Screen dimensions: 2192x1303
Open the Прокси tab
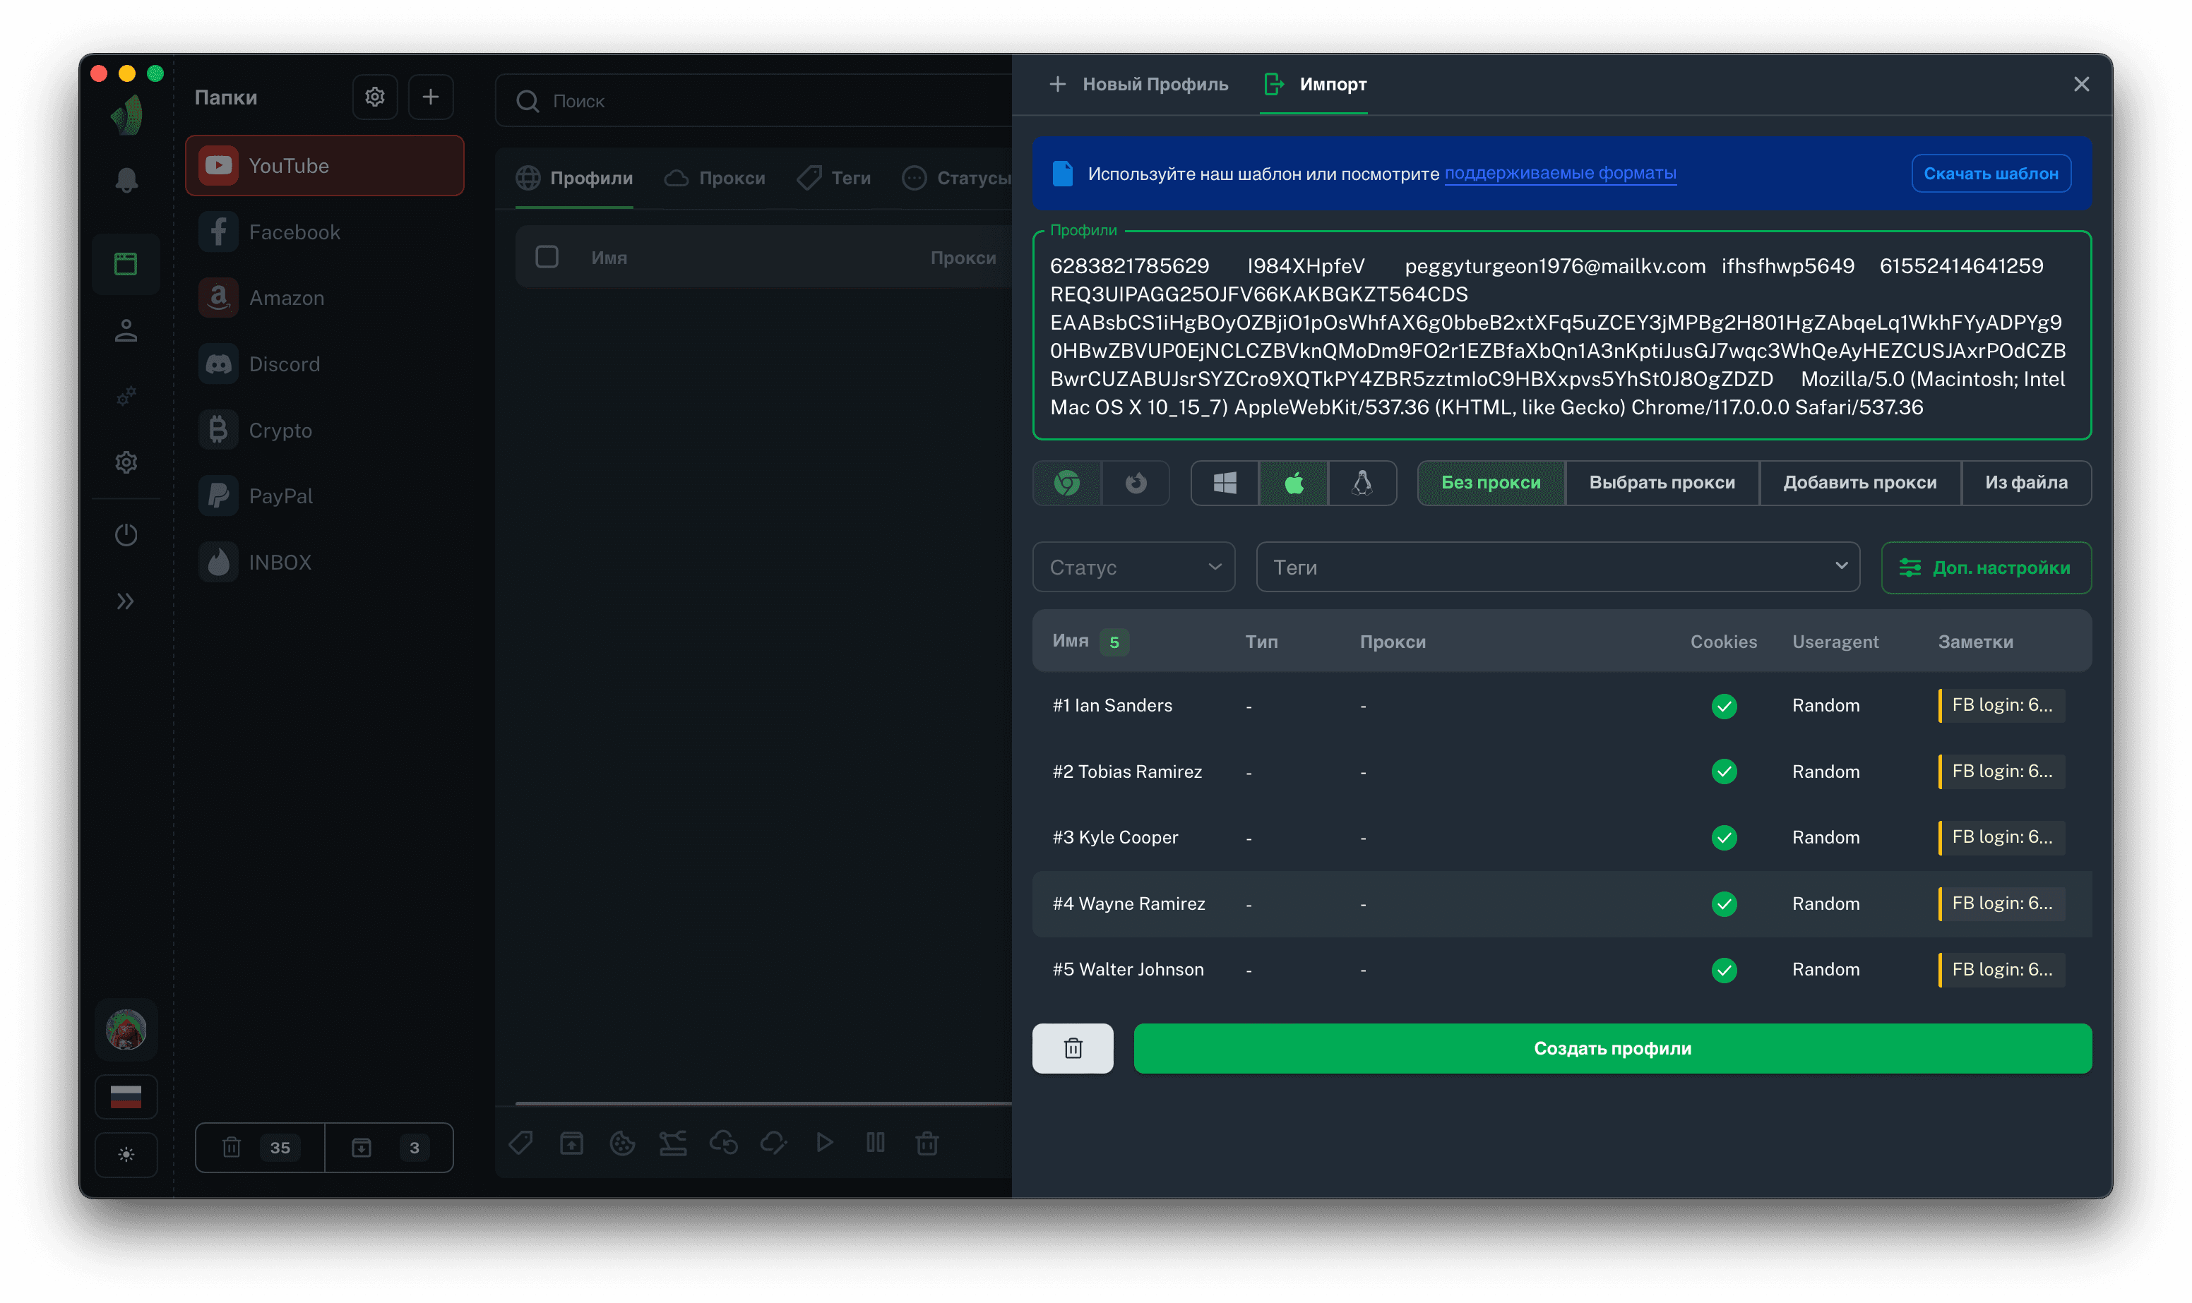715,179
